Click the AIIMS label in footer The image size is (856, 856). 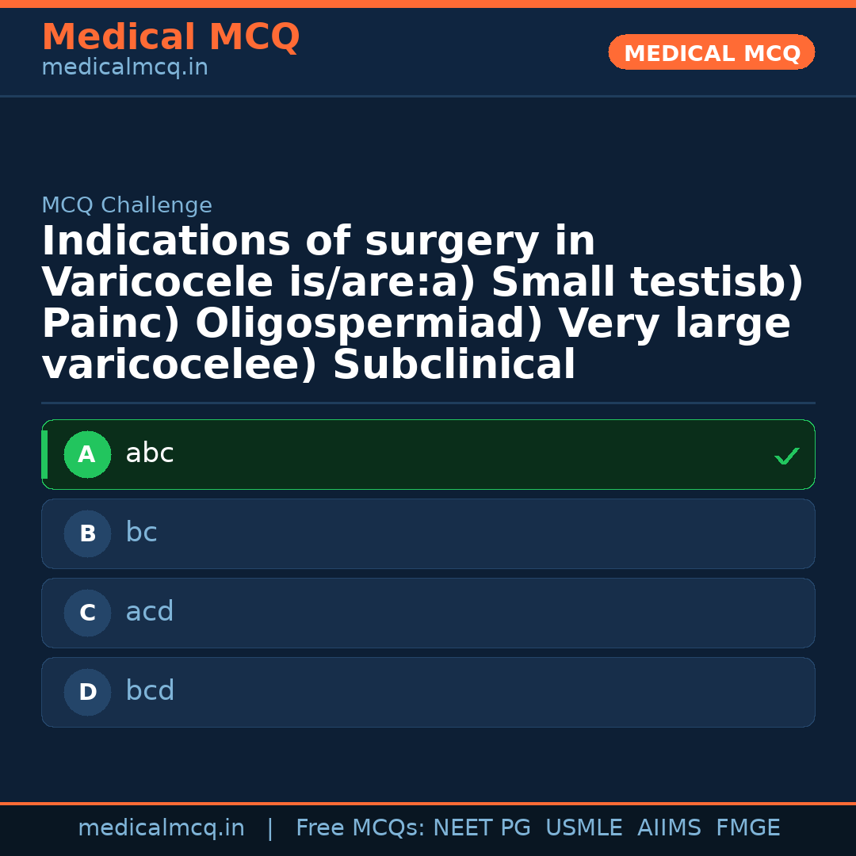[x=670, y=827]
